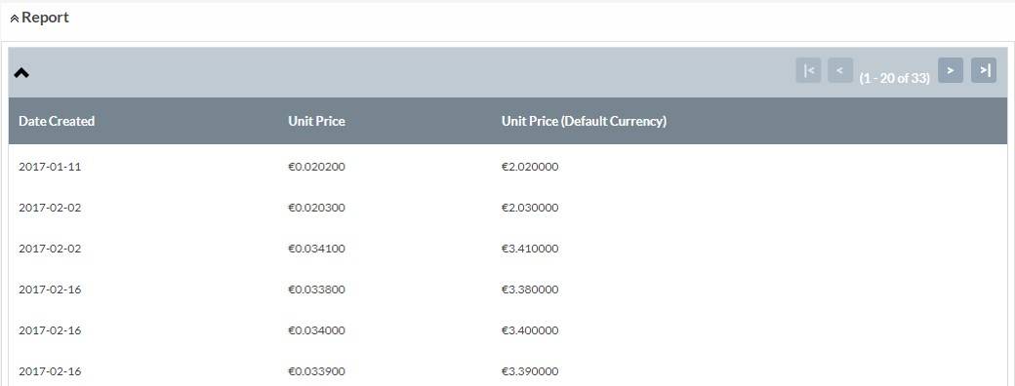Go to previous page of results

(840, 70)
